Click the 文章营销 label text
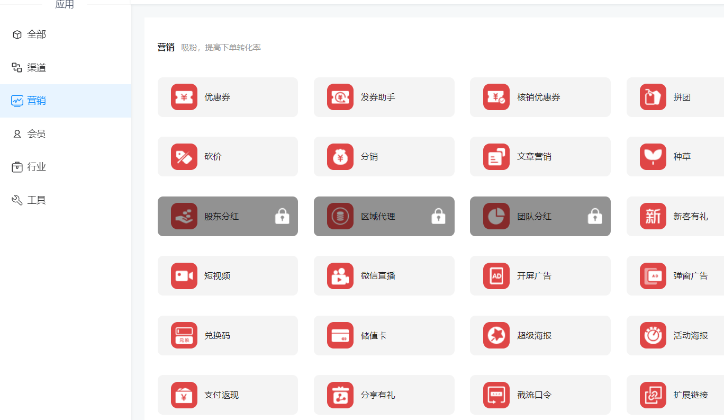 point(534,157)
